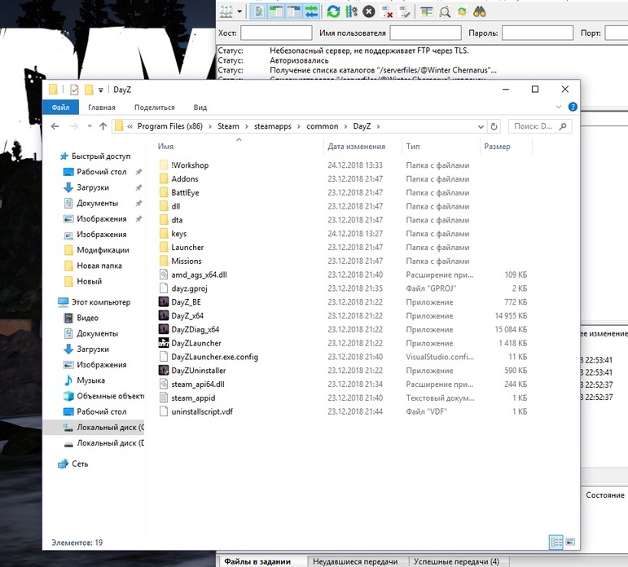Open FileZilla directory listing filters icon

click(427, 11)
